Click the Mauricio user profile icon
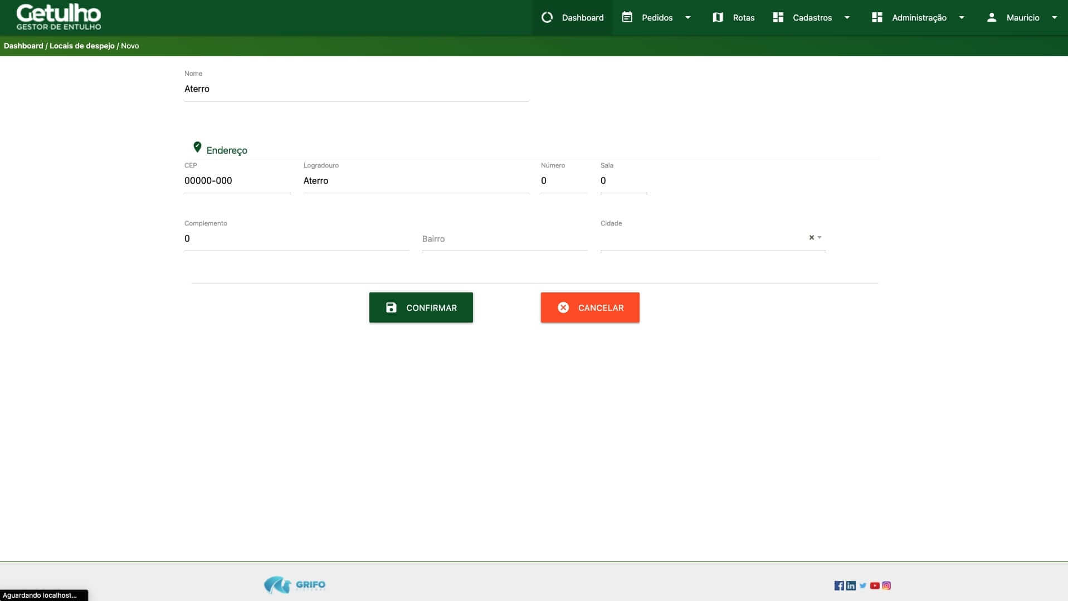The width and height of the screenshot is (1068, 601). [992, 17]
